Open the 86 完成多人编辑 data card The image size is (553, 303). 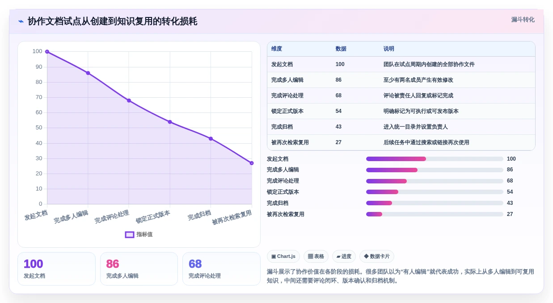tap(139, 269)
